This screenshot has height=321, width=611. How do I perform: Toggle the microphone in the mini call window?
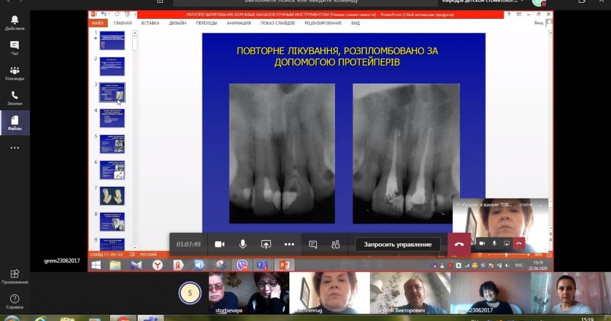pos(494,243)
